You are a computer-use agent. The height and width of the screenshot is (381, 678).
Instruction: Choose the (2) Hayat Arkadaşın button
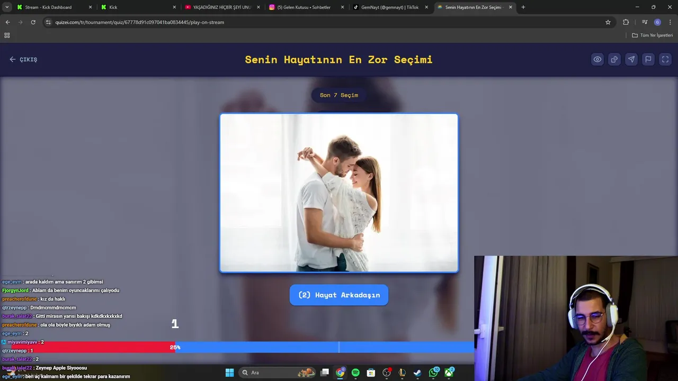tap(339, 295)
